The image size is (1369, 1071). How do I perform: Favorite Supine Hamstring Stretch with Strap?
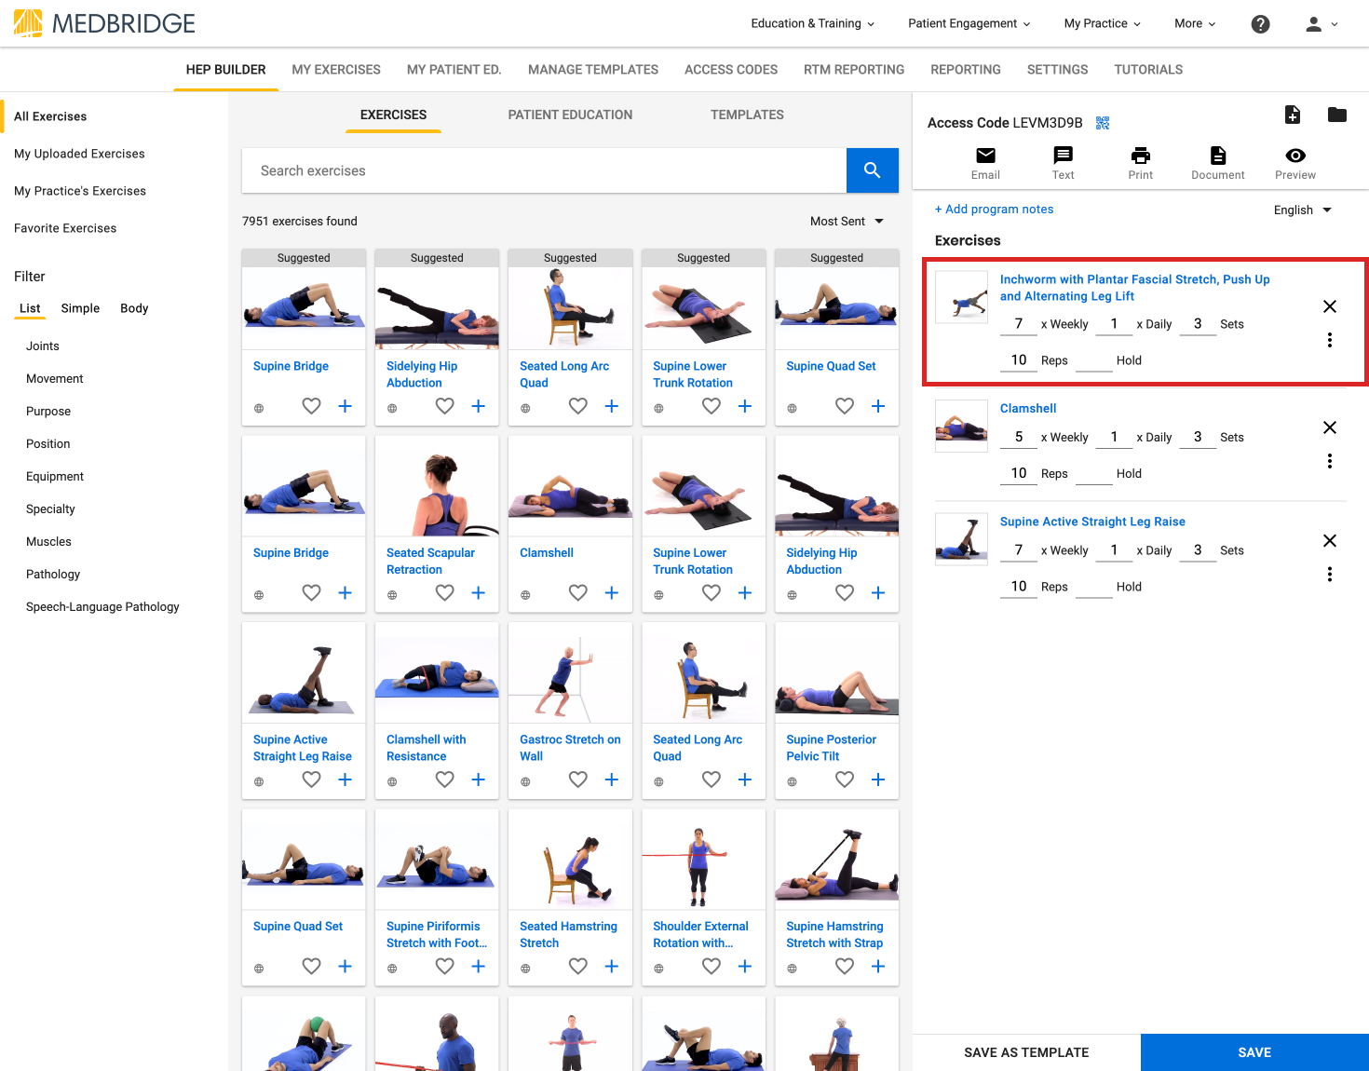pos(845,967)
